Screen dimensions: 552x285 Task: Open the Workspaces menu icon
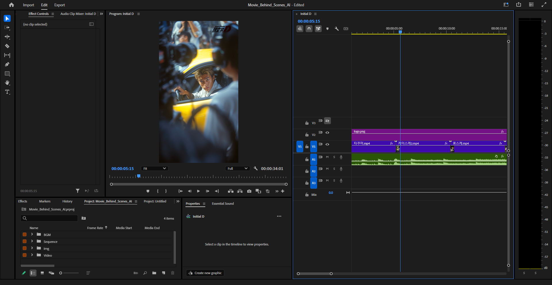[x=531, y=5]
